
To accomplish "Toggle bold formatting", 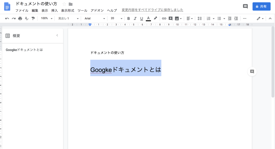I will click(128, 18).
